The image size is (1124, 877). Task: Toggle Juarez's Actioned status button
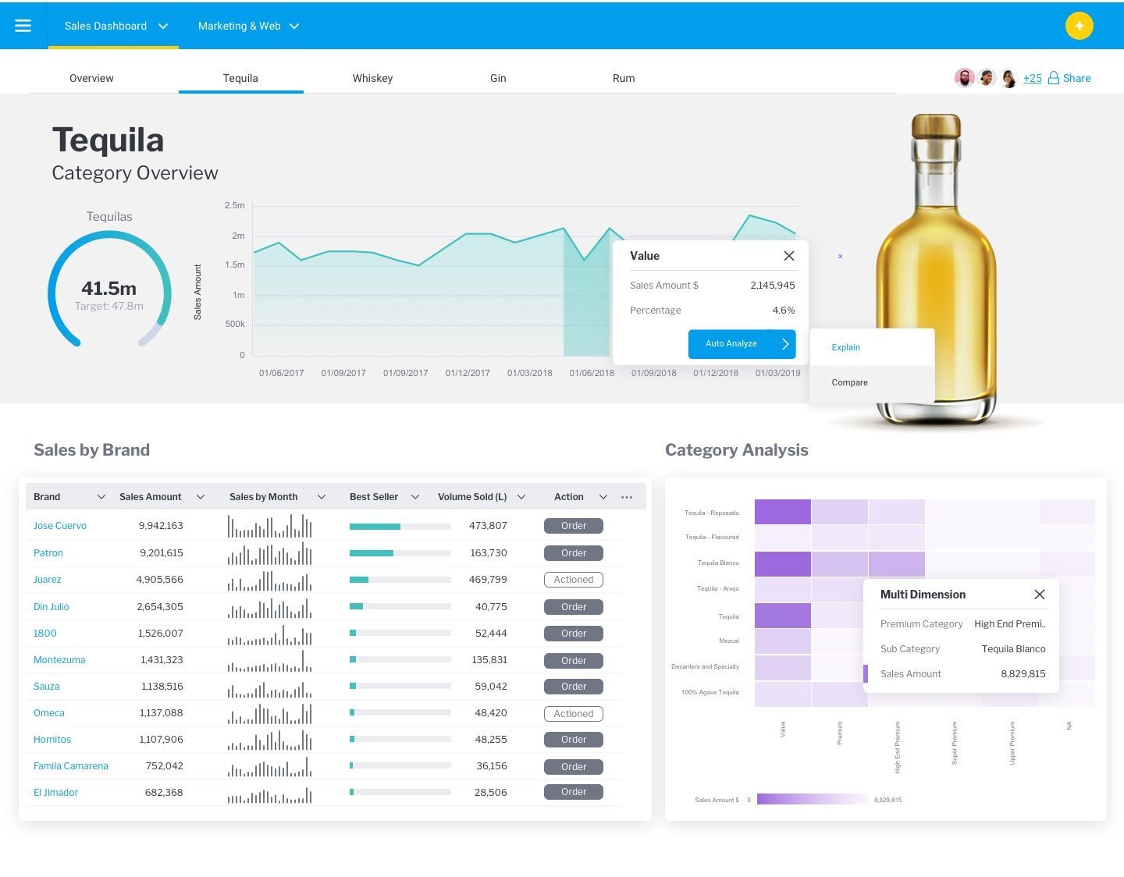click(573, 580)
